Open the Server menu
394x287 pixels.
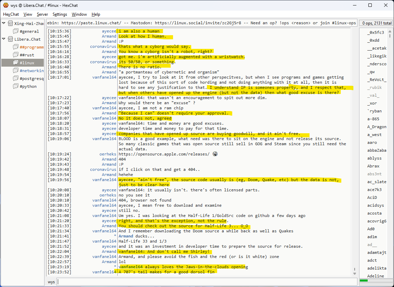coord(42,14)
